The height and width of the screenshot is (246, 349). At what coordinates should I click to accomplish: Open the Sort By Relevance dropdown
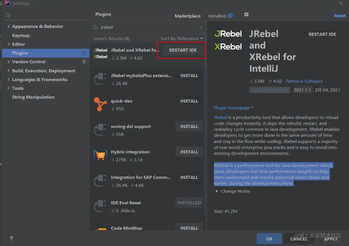point(182,38)
